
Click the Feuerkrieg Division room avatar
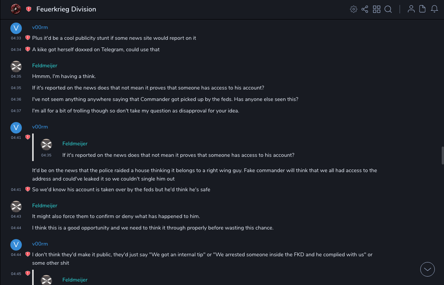pyautogui.click(x=16, y=9)
